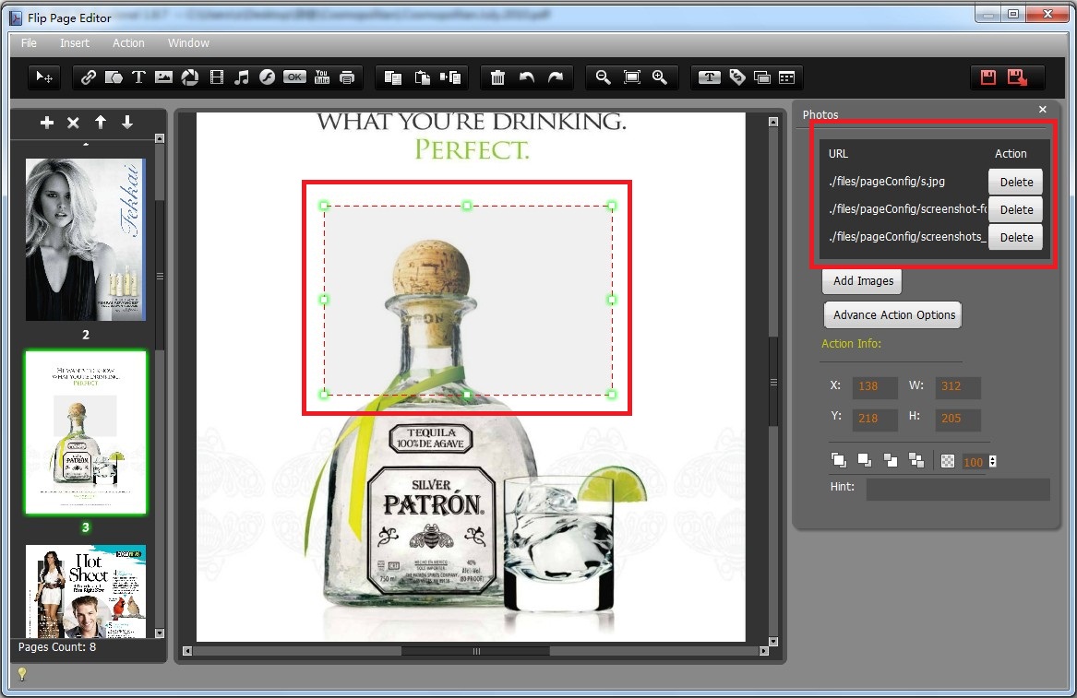Image resolution: width=1077 pixels, height=698 pixels.
Task: Move the page up with the up arrow
Action: pyautogui.click(x=101, y=123)
